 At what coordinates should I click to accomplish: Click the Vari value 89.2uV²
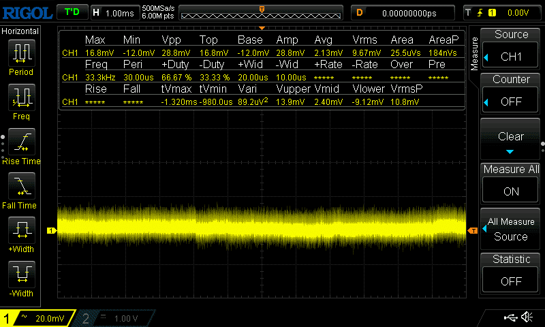tap(253, 102)
